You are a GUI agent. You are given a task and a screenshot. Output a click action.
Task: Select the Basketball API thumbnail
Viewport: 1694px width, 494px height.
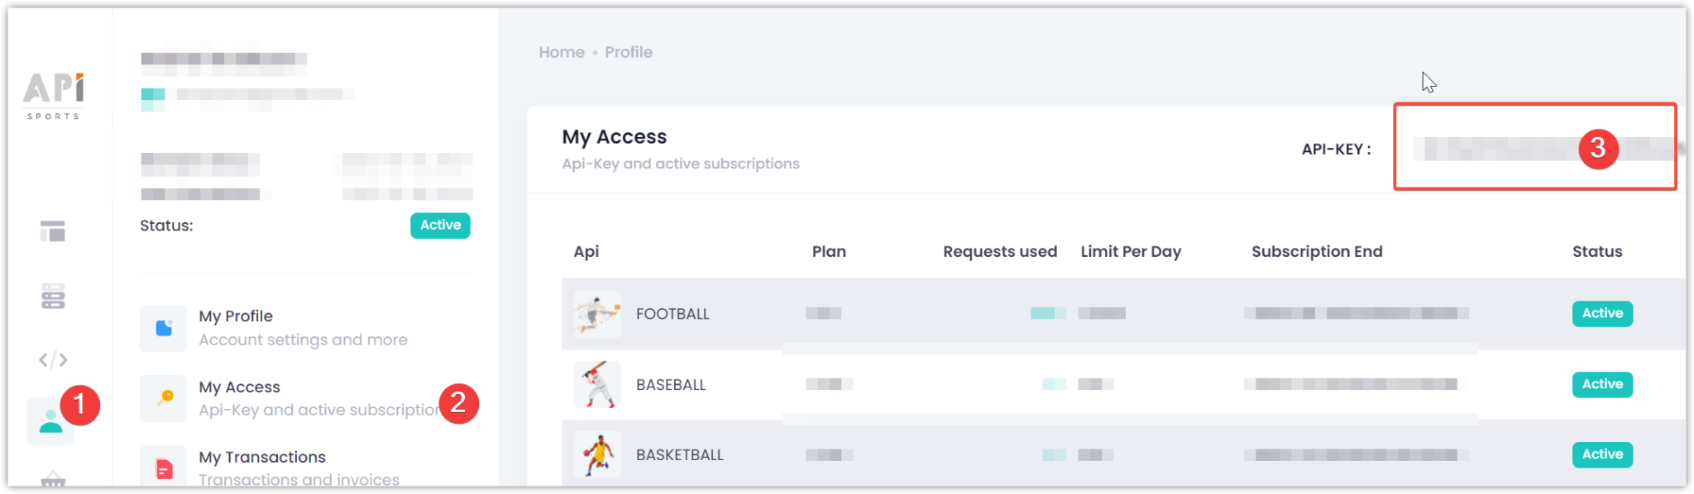pos(597,454)
